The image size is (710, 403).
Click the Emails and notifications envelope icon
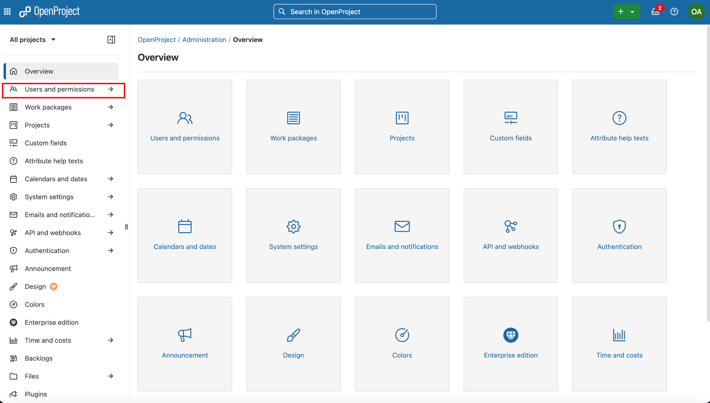click(x=402, y=226)
